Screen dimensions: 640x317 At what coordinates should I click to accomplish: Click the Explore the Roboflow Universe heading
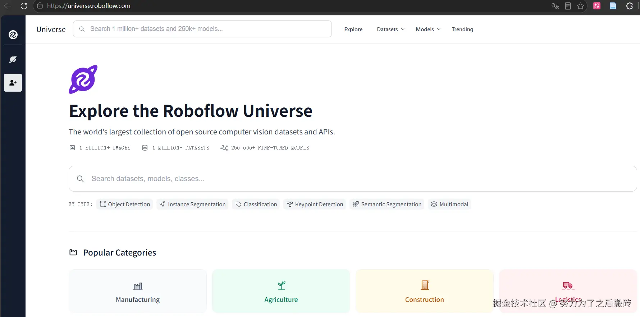click(x=191, y=111)
